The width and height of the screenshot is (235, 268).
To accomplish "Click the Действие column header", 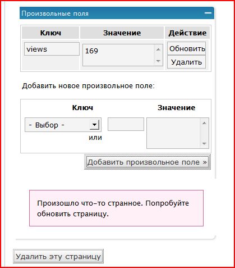I will tap(187, 33).
